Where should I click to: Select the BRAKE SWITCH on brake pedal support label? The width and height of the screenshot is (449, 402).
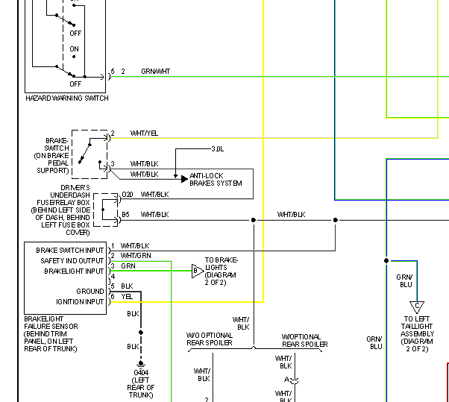coord(51,156)
